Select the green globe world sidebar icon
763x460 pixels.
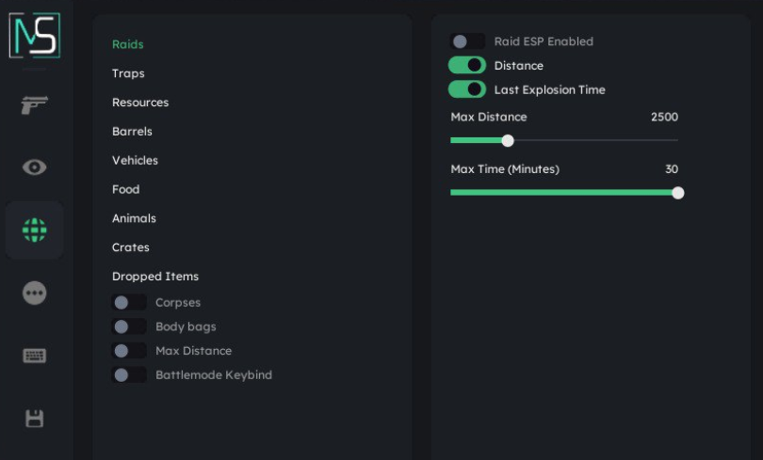35,230
